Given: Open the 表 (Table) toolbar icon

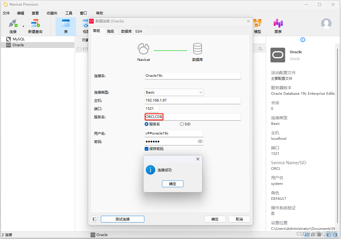Looking at the screenshot, I should [66, 26].
